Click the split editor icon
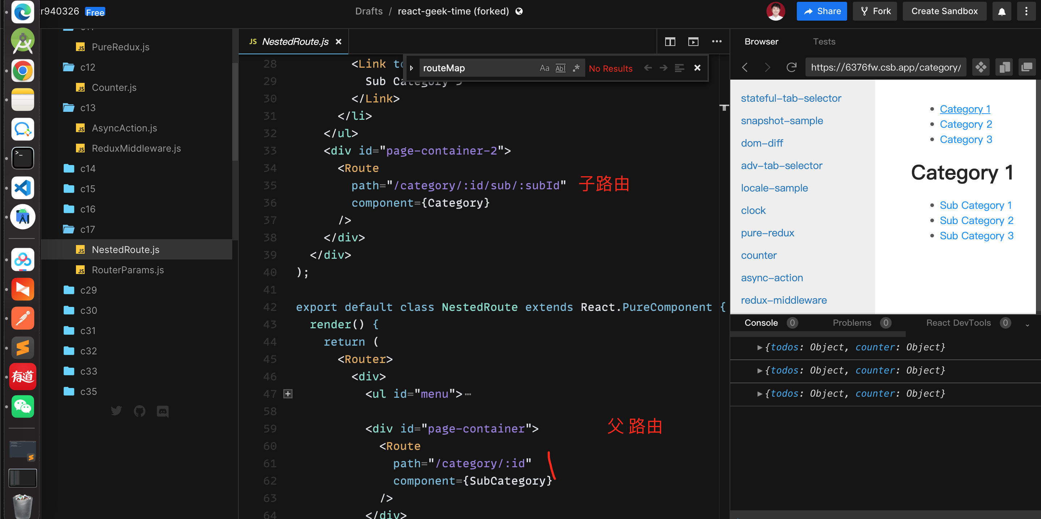 pyautogui.click(x=670, y=42)
